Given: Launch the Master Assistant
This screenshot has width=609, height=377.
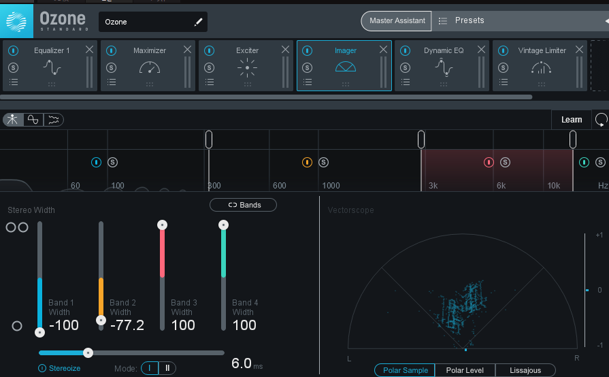Looking at the screenshot, I should pos(397,21).
